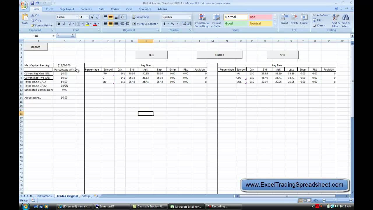Click the Update button on the sheet
This screenshot has height=210, width=373.
pyautogui.click(x=36, y=47)
